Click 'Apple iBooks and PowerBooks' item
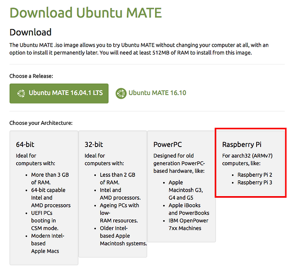The width and height of the screenshot is (290, 269). click(x=189, y=209)
